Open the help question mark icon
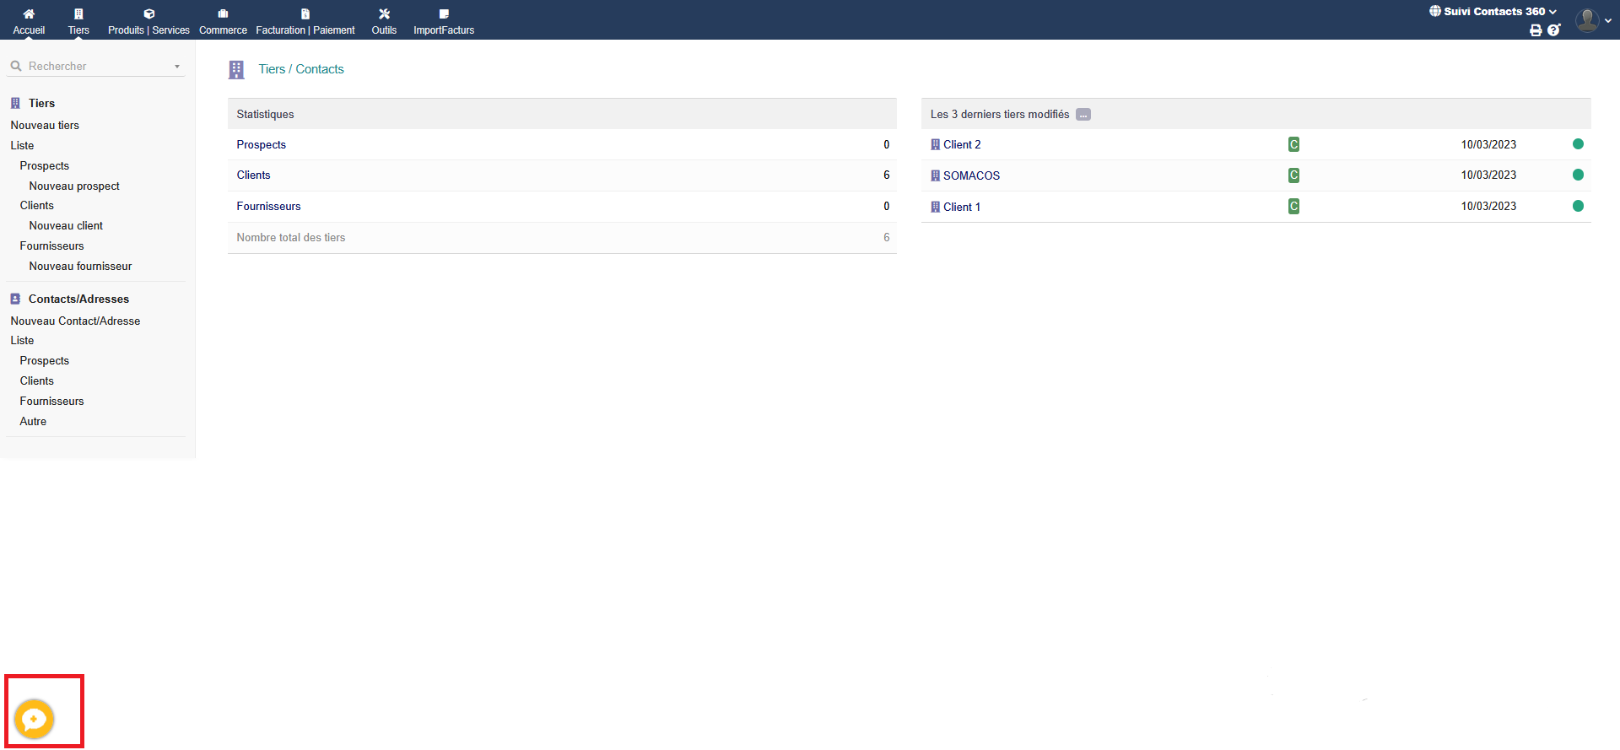The image size is (1620, 750). point(1554,30)
